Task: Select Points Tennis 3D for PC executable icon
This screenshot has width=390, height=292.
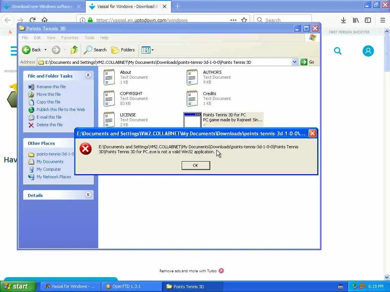Action: point(192,119)
